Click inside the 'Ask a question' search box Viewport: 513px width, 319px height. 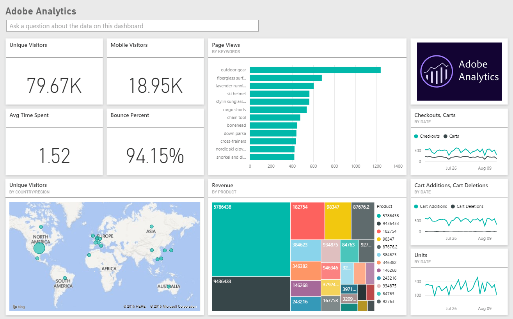[x=132, y=26]
